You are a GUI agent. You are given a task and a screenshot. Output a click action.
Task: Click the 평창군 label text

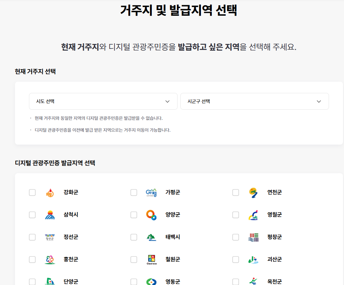click(275, 237)
